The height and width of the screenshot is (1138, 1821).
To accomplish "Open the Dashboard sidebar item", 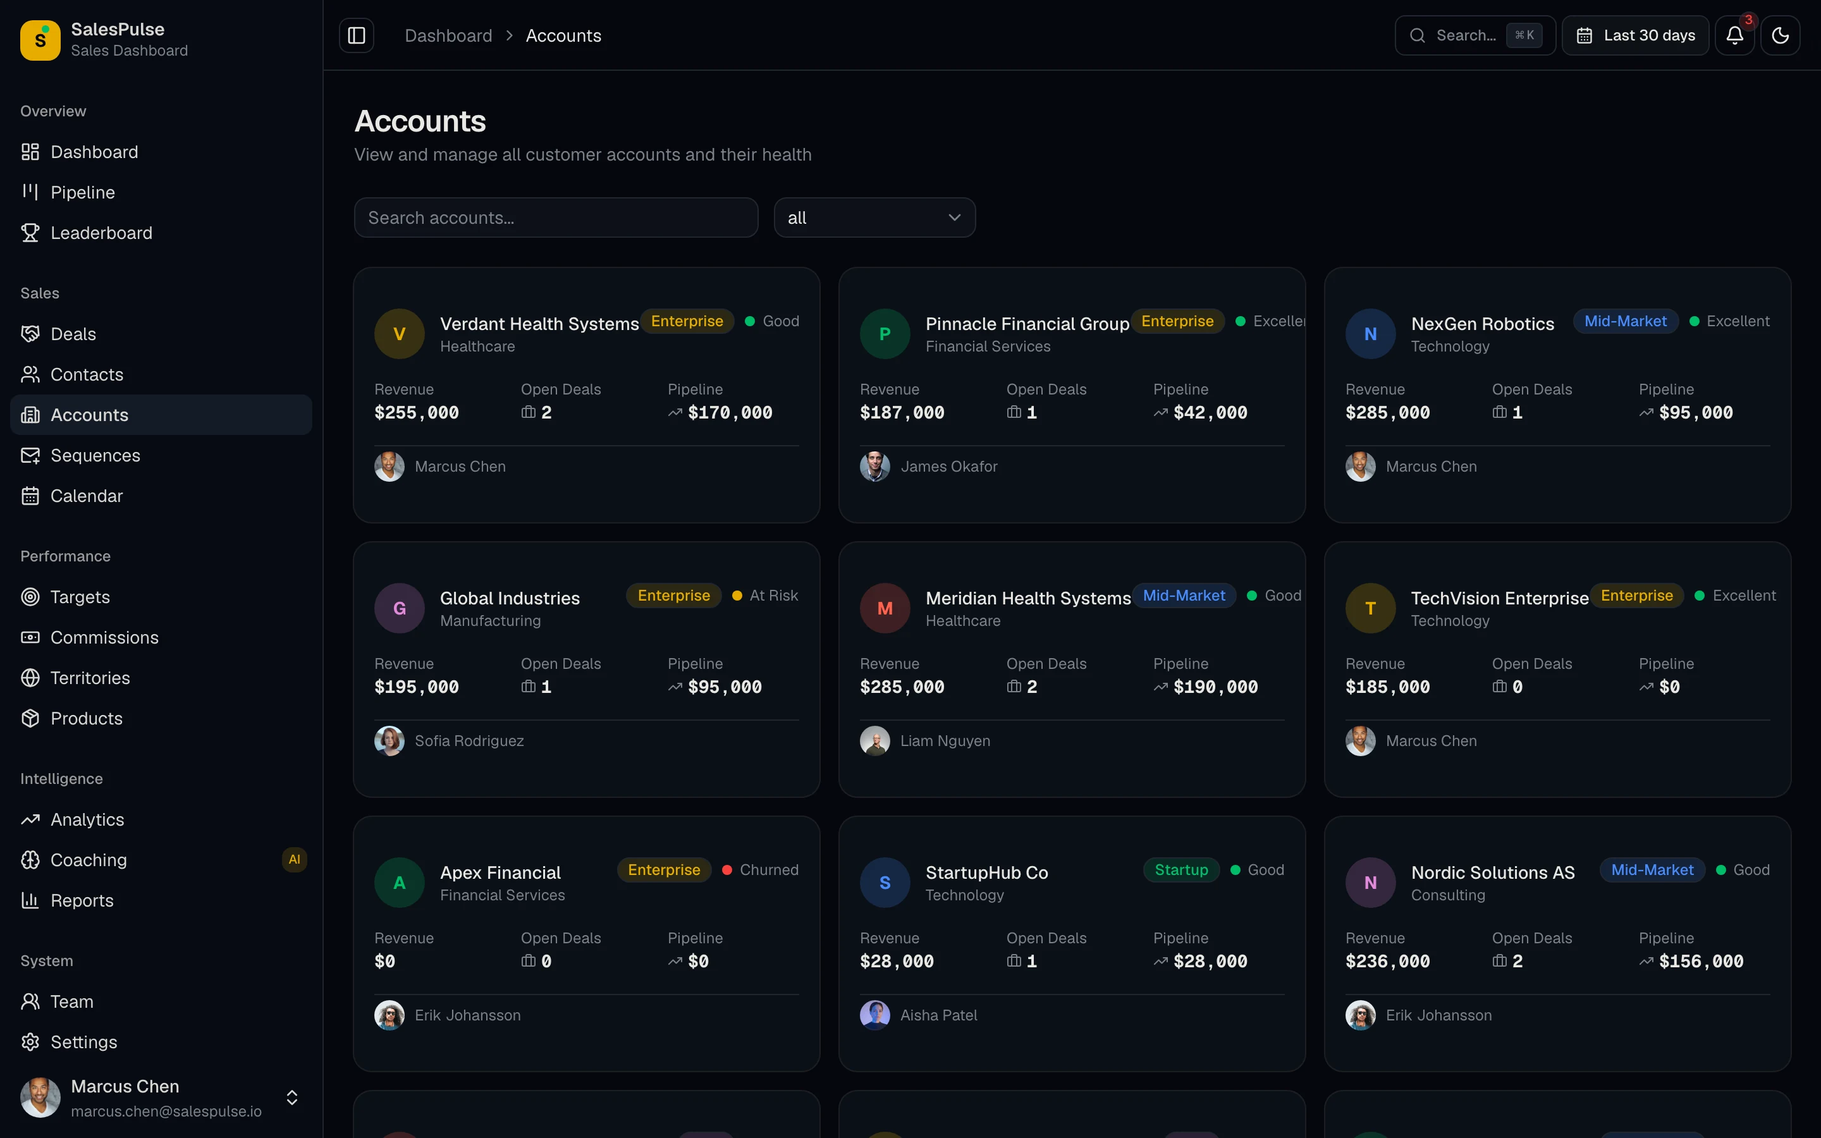I will [x=161, y=152].
